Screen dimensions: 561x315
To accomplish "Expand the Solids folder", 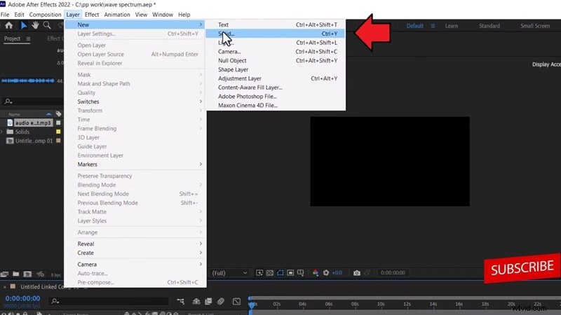I will pos(2,132).
